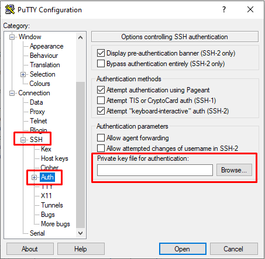Image resolution: width=265 pixels, height=259 pixels.
Task: Browse for a private key file
Action: 234,170
